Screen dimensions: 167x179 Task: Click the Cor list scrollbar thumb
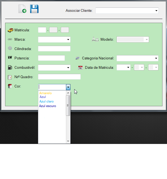click(68, 106)
